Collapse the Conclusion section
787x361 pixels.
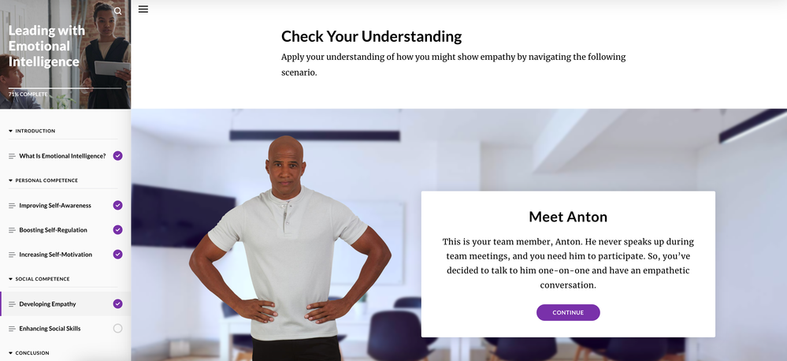point(28,353)
